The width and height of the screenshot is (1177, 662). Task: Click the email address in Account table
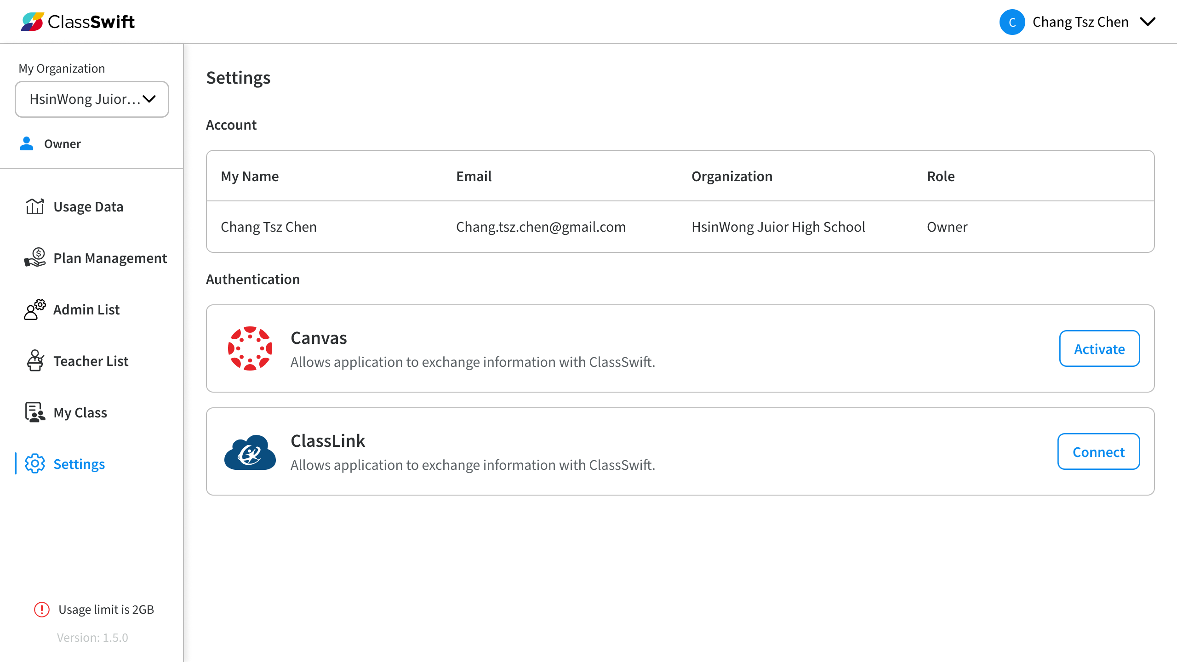541,227
